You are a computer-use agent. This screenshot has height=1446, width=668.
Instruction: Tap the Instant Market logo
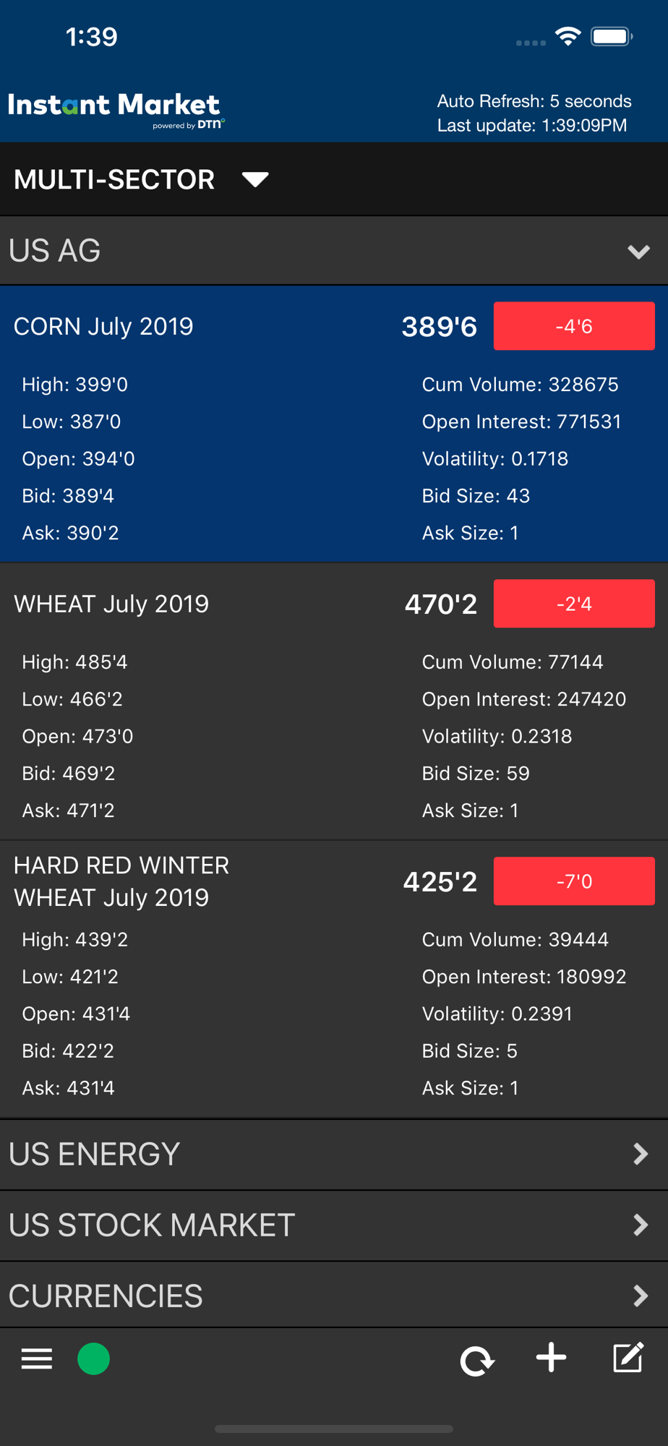click(x=116, y=111)
